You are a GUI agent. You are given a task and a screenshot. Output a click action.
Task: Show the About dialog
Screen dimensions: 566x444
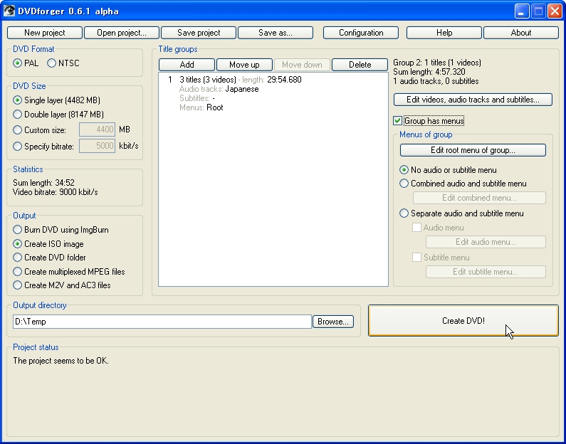coord(521,33)
